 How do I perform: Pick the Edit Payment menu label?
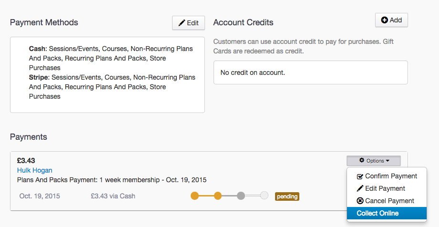click(x=385, y=189)
